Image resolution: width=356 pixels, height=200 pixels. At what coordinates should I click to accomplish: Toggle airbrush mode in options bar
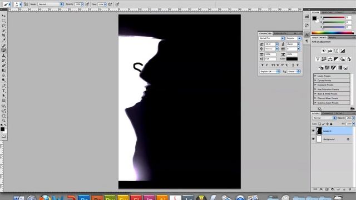110,4
